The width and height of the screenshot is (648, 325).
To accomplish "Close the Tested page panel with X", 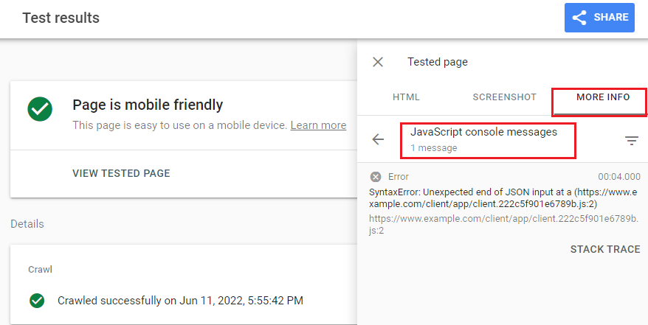I will (378, 62).
